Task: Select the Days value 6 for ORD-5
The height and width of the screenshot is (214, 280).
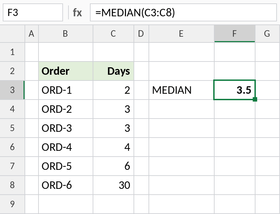Action: click(113, 166)
